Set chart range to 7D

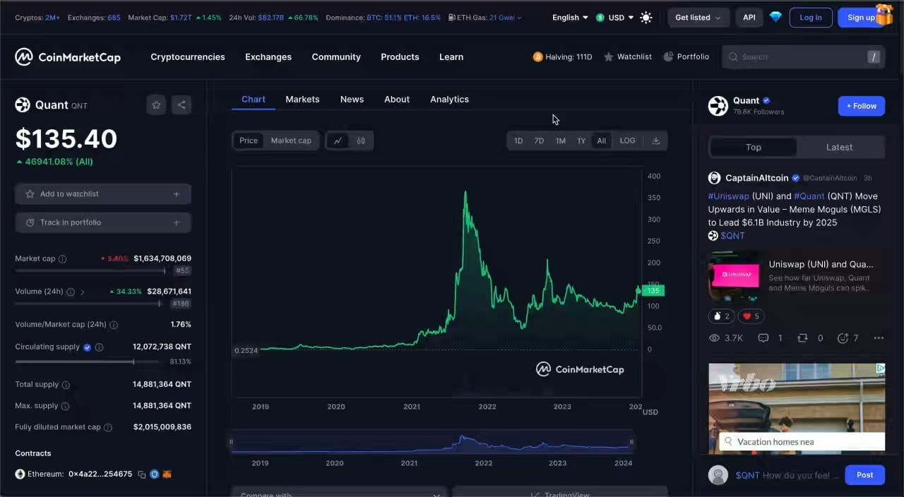(x=539, y=140)
